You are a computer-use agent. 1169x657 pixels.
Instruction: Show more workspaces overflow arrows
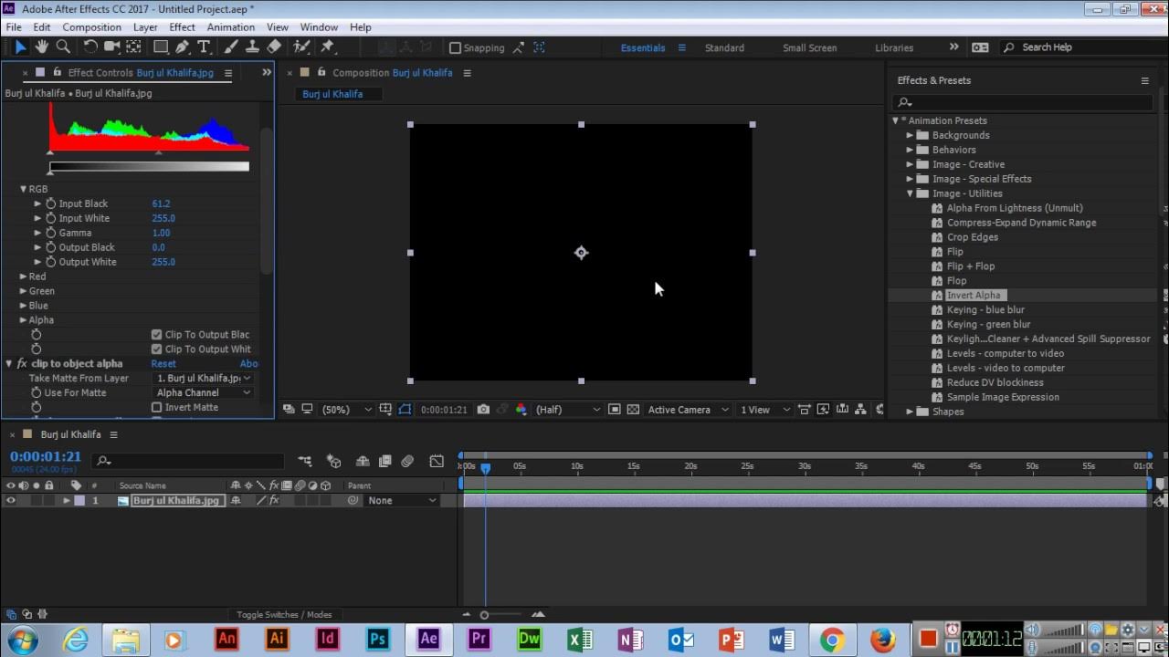tap(953, 47)
